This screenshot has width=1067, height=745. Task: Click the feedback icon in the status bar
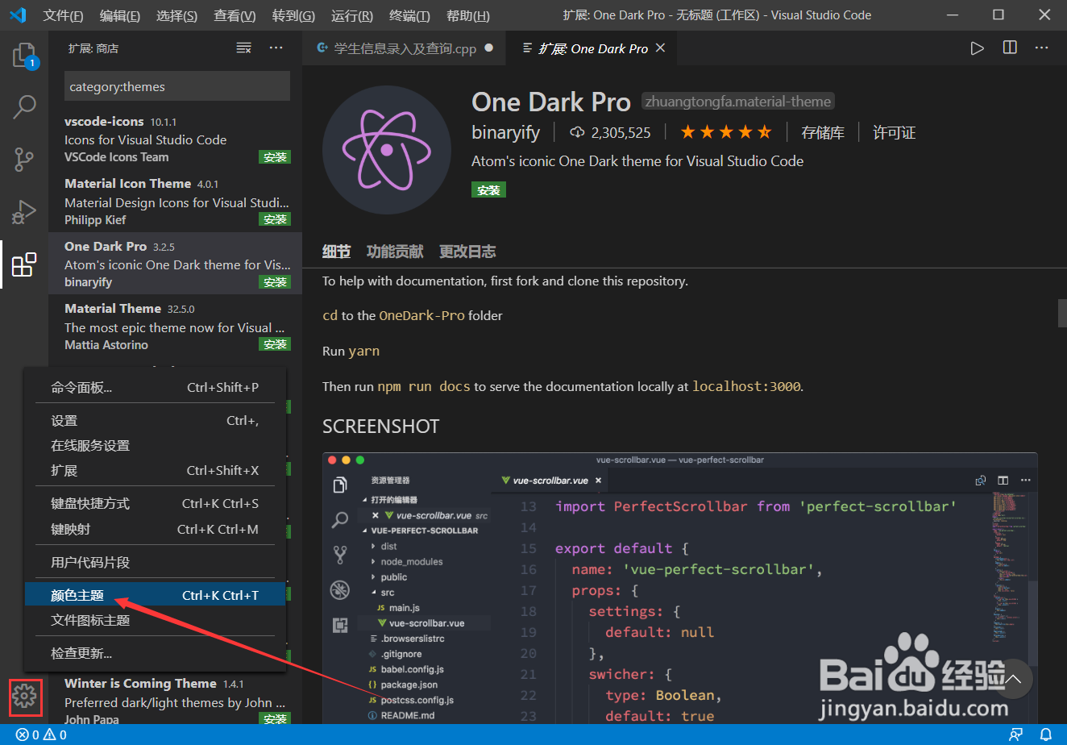click(1016, 735)
